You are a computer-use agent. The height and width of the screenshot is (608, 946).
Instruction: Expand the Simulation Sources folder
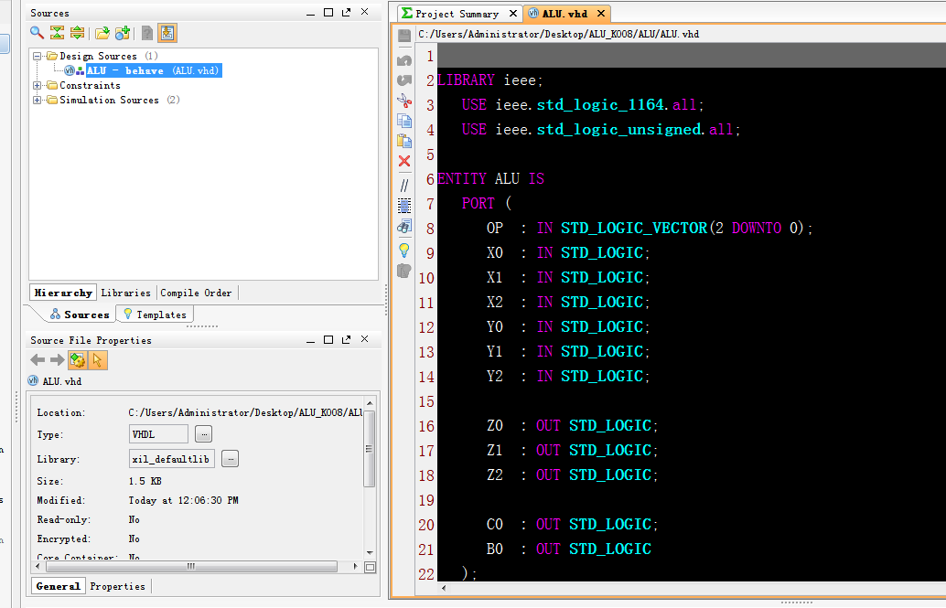[38, 101]
